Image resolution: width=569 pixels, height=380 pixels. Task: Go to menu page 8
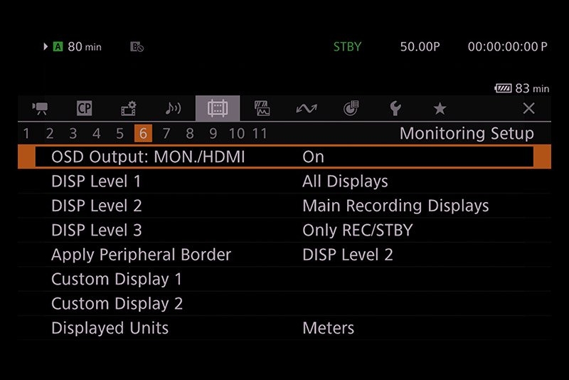point(190,134)
